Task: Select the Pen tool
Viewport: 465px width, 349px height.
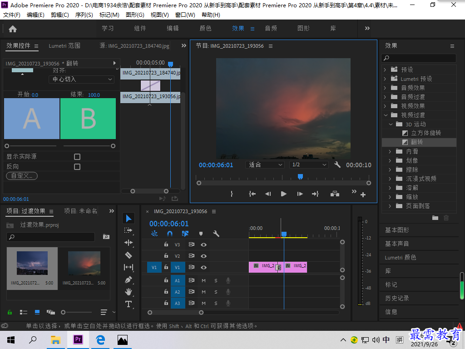Action: pos(129,279)
